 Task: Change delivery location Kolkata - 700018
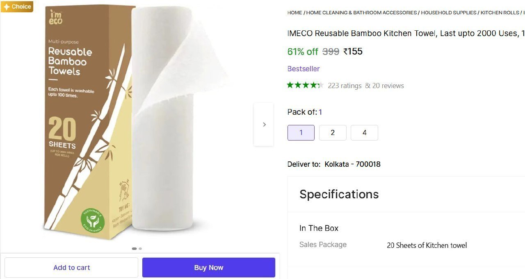point(352,164)
